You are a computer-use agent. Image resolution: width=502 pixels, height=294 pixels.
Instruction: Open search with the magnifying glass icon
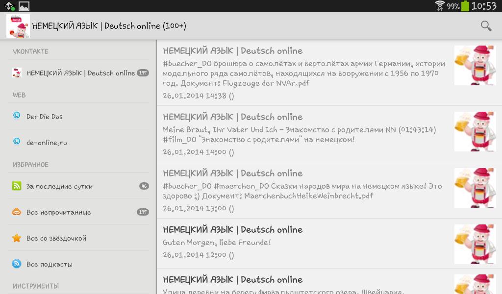tap(486, 25)
